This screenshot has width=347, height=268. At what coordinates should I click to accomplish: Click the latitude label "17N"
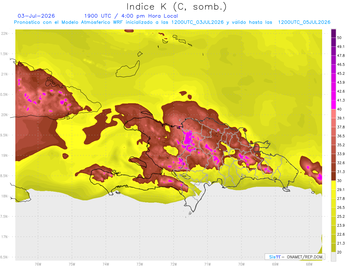[5, 237]
